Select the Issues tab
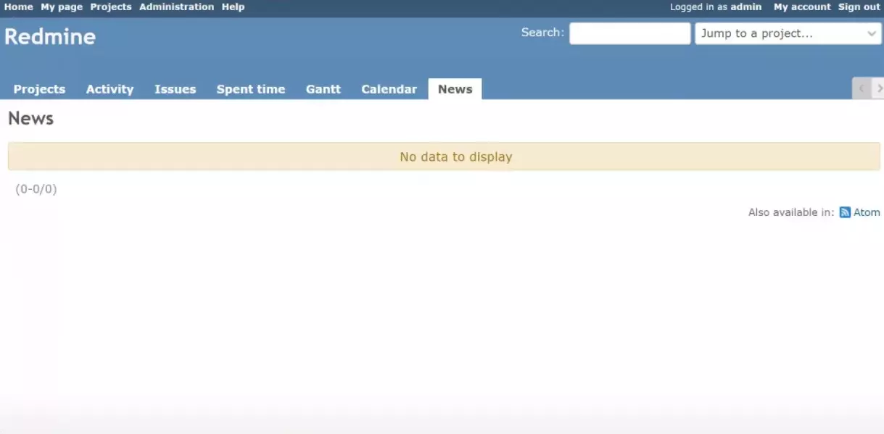Image resolution: width=884 pixels, height=434 pixels. [175, 88]
